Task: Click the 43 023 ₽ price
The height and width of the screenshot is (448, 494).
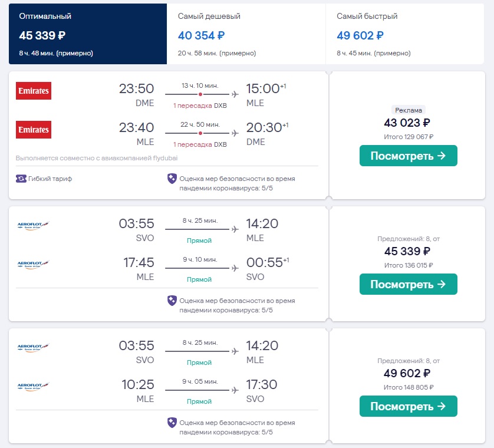Action: pyautogui.click(x=407, y=123)
